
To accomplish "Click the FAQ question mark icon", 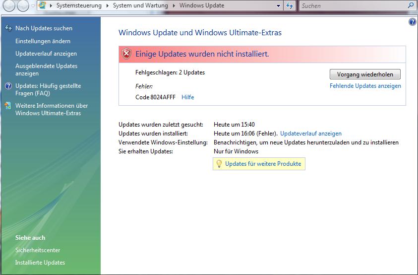I will coord(8,86).
